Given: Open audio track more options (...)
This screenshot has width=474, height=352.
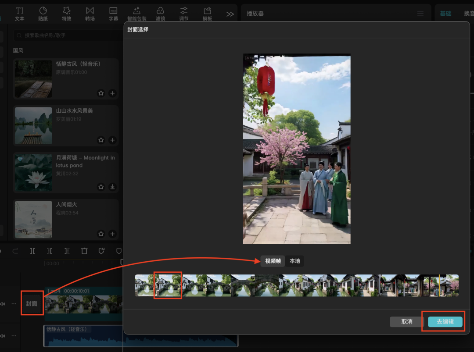Looking at the screenshot, I should (14, 336).
